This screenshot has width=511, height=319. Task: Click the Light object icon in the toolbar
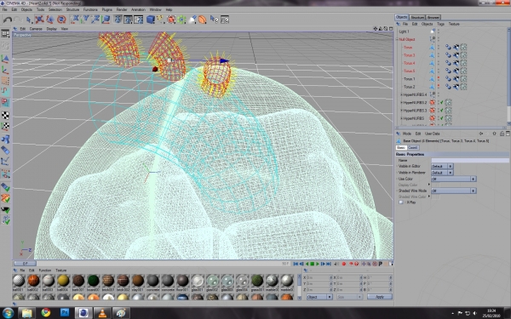click(192, 20)
